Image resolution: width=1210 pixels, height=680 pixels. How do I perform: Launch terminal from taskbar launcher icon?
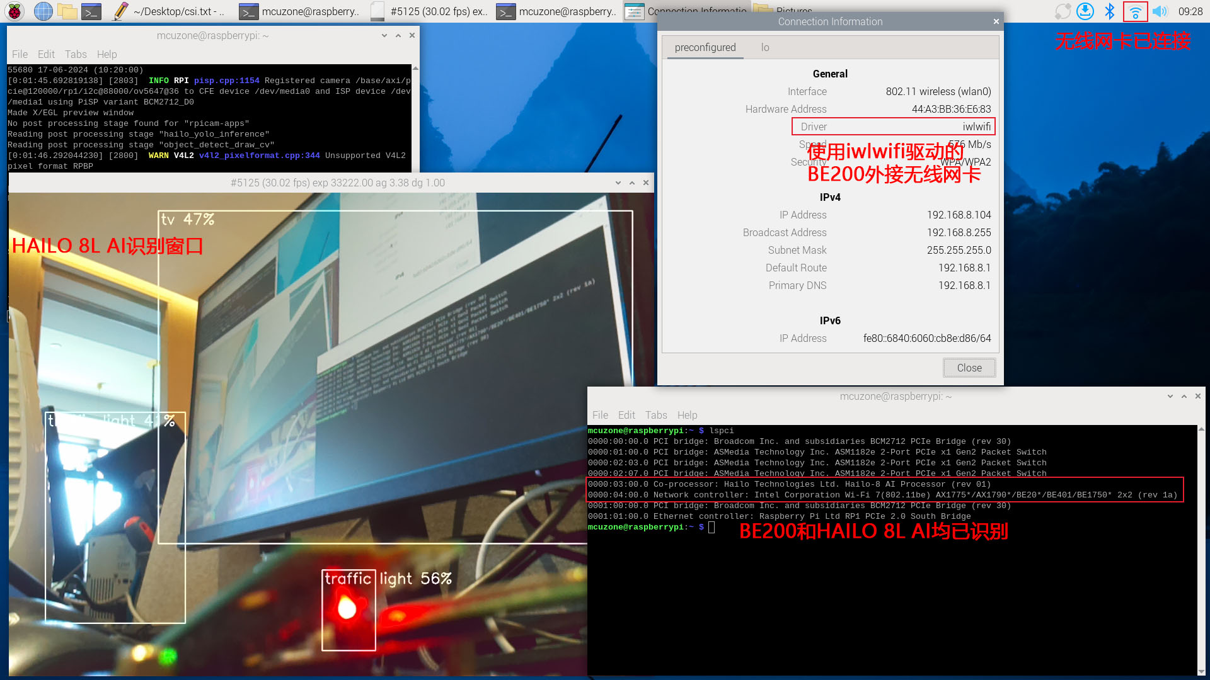pyautogui.click(x=91, y=11)
